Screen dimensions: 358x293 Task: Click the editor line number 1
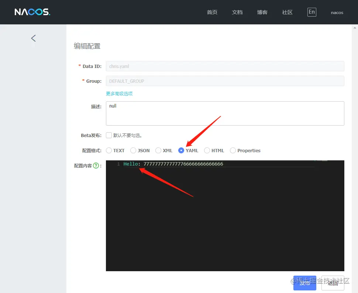[x=118, y=164]
